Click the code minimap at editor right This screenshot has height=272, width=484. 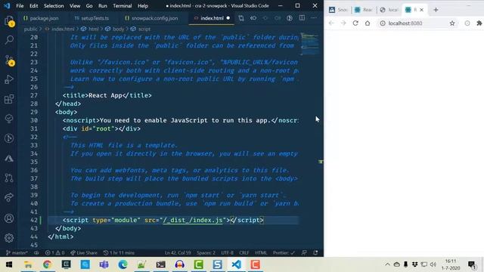309,44
